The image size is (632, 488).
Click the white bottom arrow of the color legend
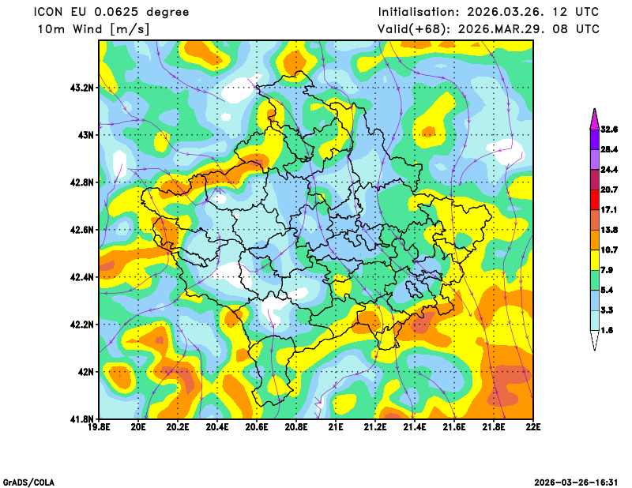pyautogui.click(x=594, y=340)
